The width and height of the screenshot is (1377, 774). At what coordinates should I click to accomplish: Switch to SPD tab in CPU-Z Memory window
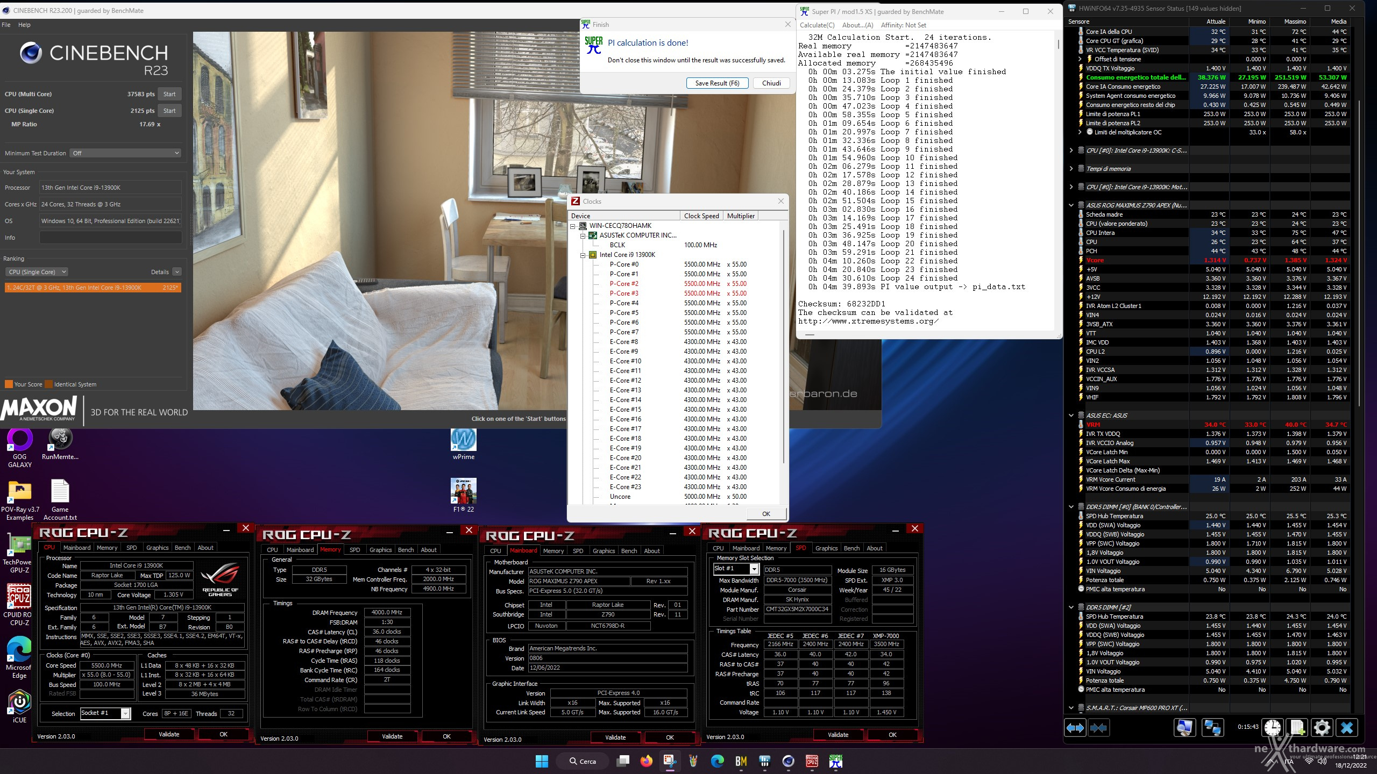(354, 550)
